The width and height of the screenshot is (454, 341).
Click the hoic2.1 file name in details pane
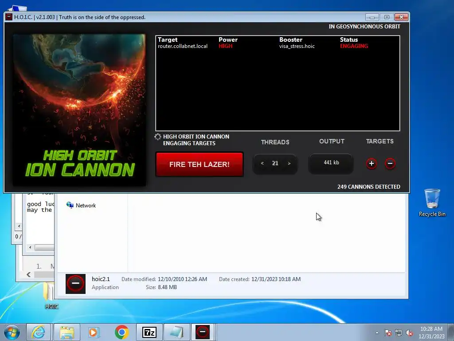click(x=101, y=279)
